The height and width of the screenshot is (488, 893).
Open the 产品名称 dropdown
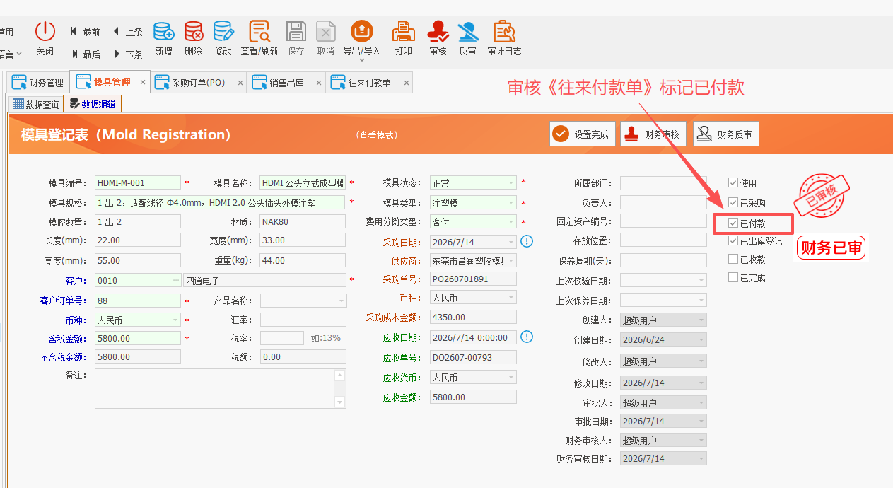(341, 301)
